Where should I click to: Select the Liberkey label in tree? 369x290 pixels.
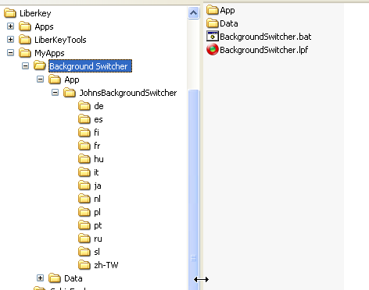[35, 13]
